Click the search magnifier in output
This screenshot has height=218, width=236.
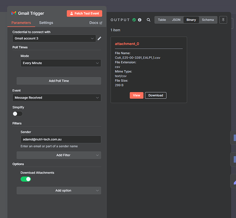click(x=149, y=20)
